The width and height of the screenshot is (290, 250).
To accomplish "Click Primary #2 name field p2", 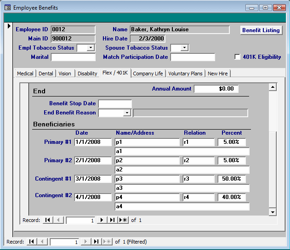I will (x=147, y=160).
